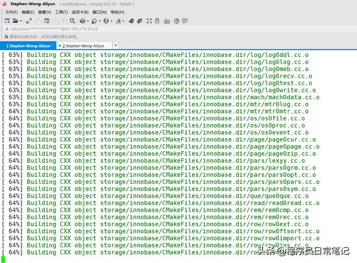The image size is (357, 263).
Task: Click the first swirl launcher icon
Action: click(x=132, y=21)
